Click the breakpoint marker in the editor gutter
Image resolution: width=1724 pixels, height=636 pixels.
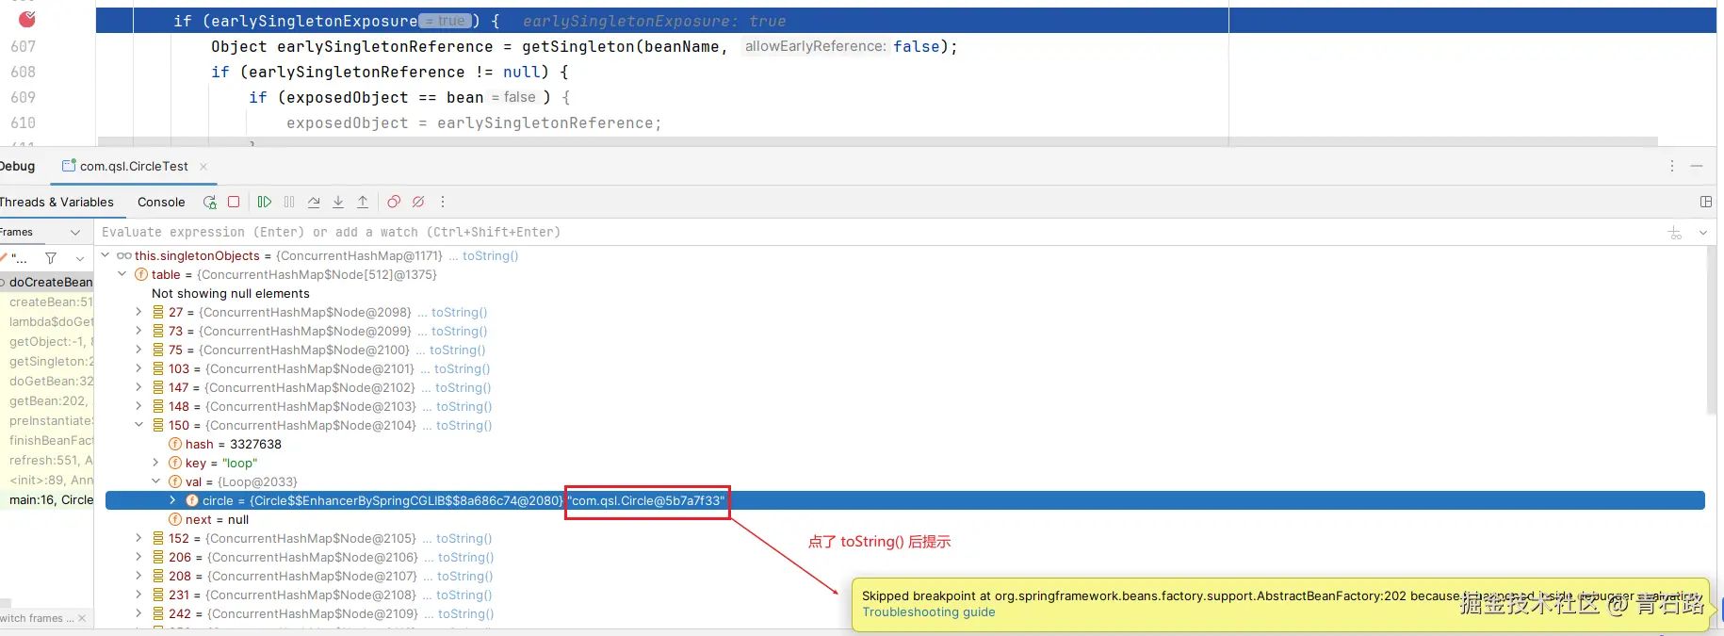[27, 19]
